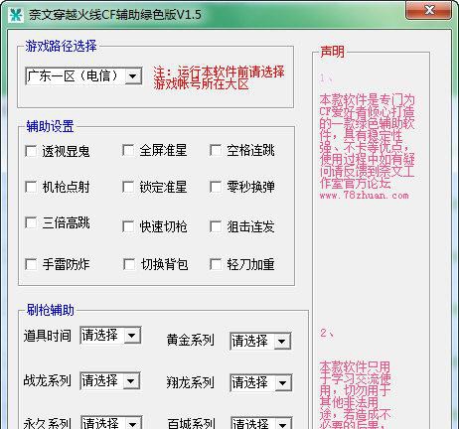Click the 道具时间 label
Viewport: 459px width, 429px height.
(x=48, y=336)
